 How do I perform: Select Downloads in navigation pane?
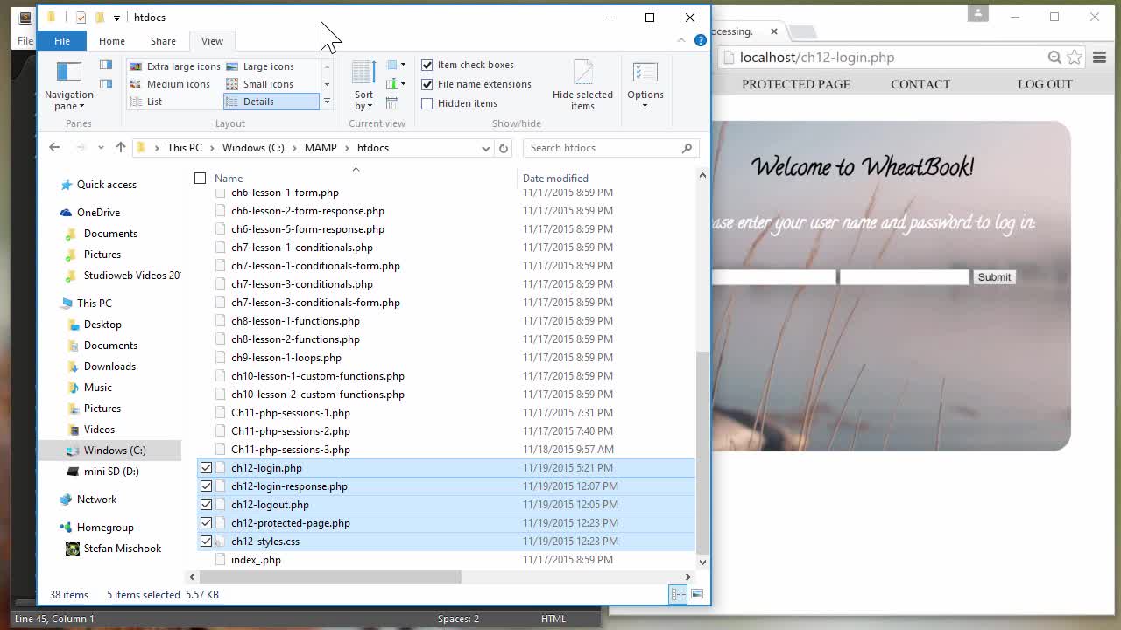tap(109, 367)
